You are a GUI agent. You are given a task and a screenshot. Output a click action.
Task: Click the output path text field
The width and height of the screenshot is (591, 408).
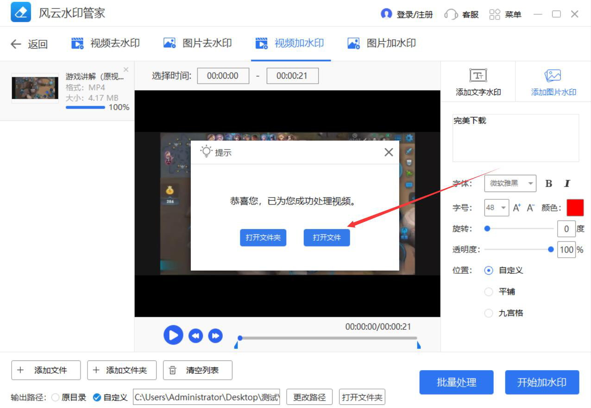[207, 397]
